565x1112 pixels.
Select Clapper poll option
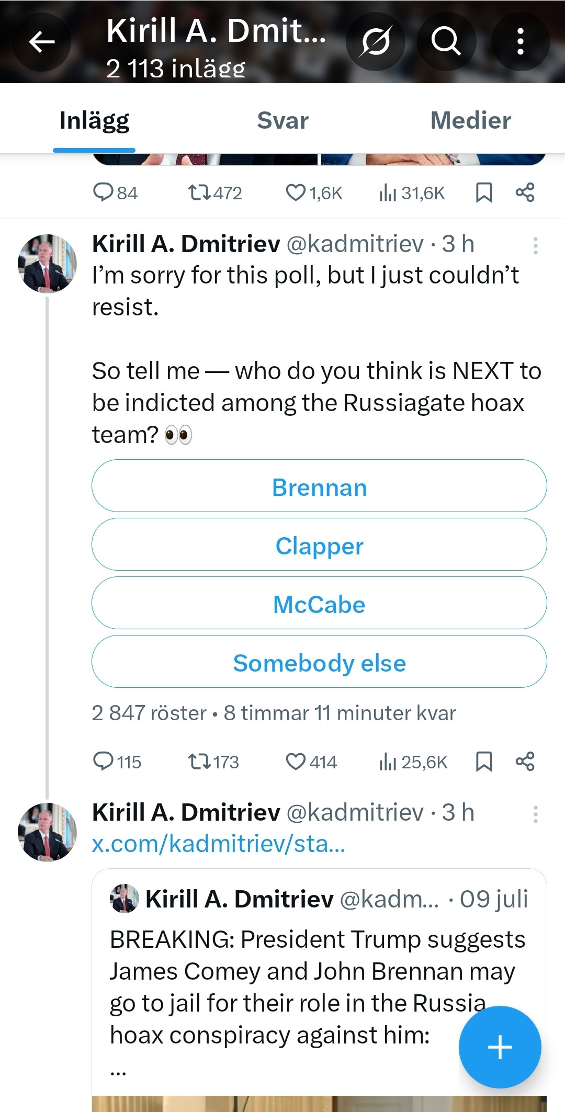(319, 544)
